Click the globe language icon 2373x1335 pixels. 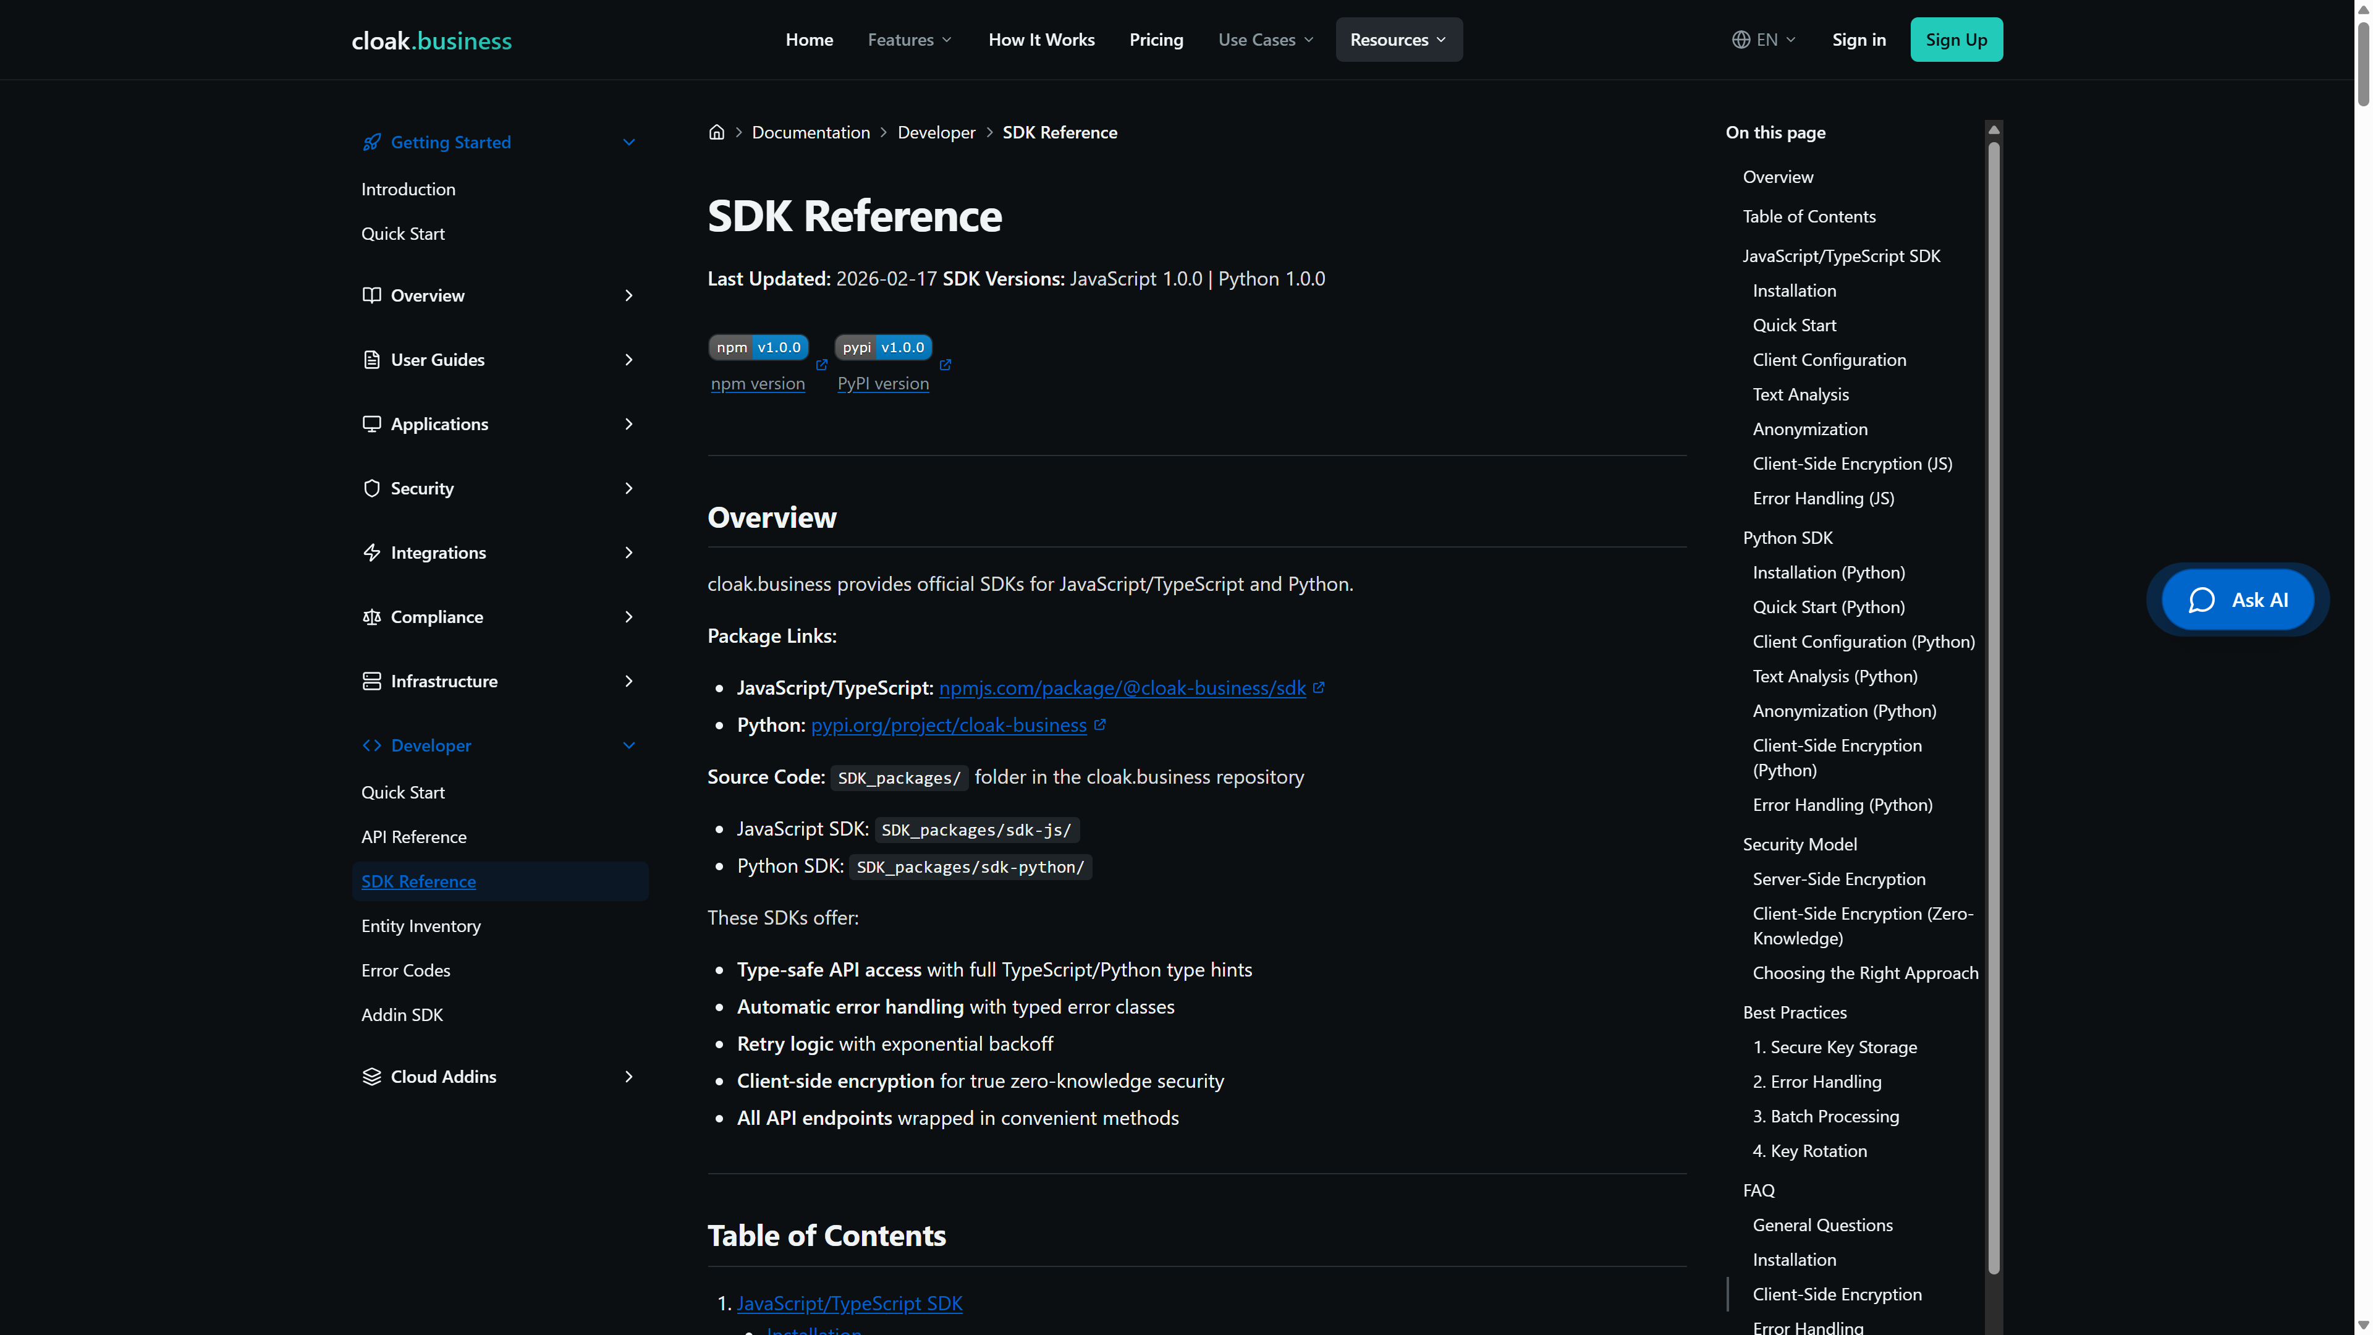tap(1740, 40)
